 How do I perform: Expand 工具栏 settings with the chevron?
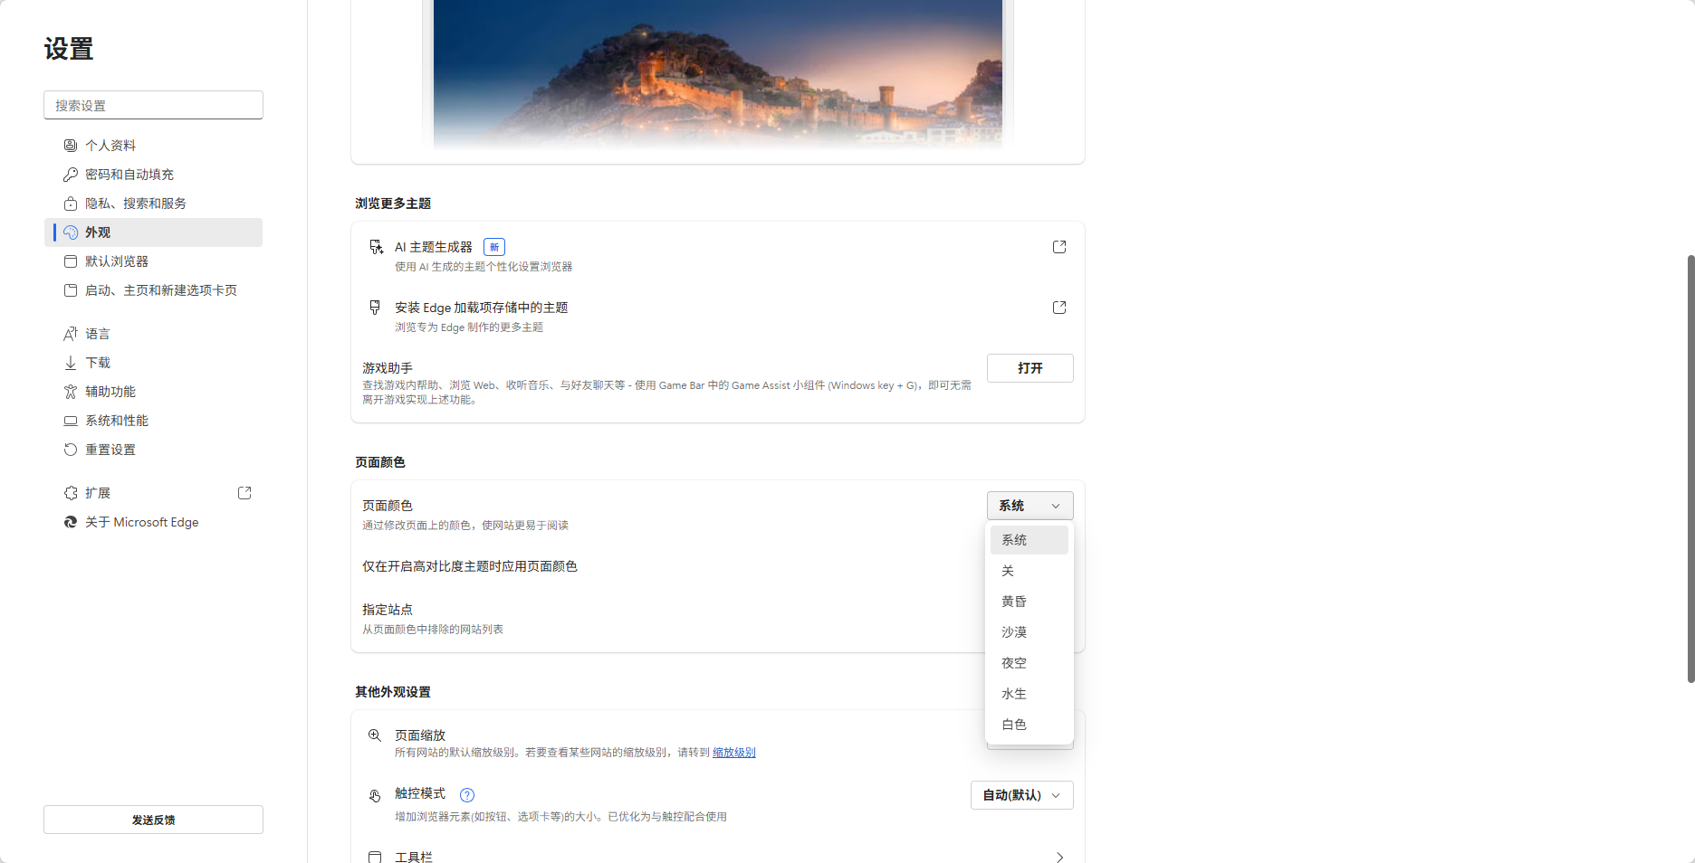click(1058, 856)
